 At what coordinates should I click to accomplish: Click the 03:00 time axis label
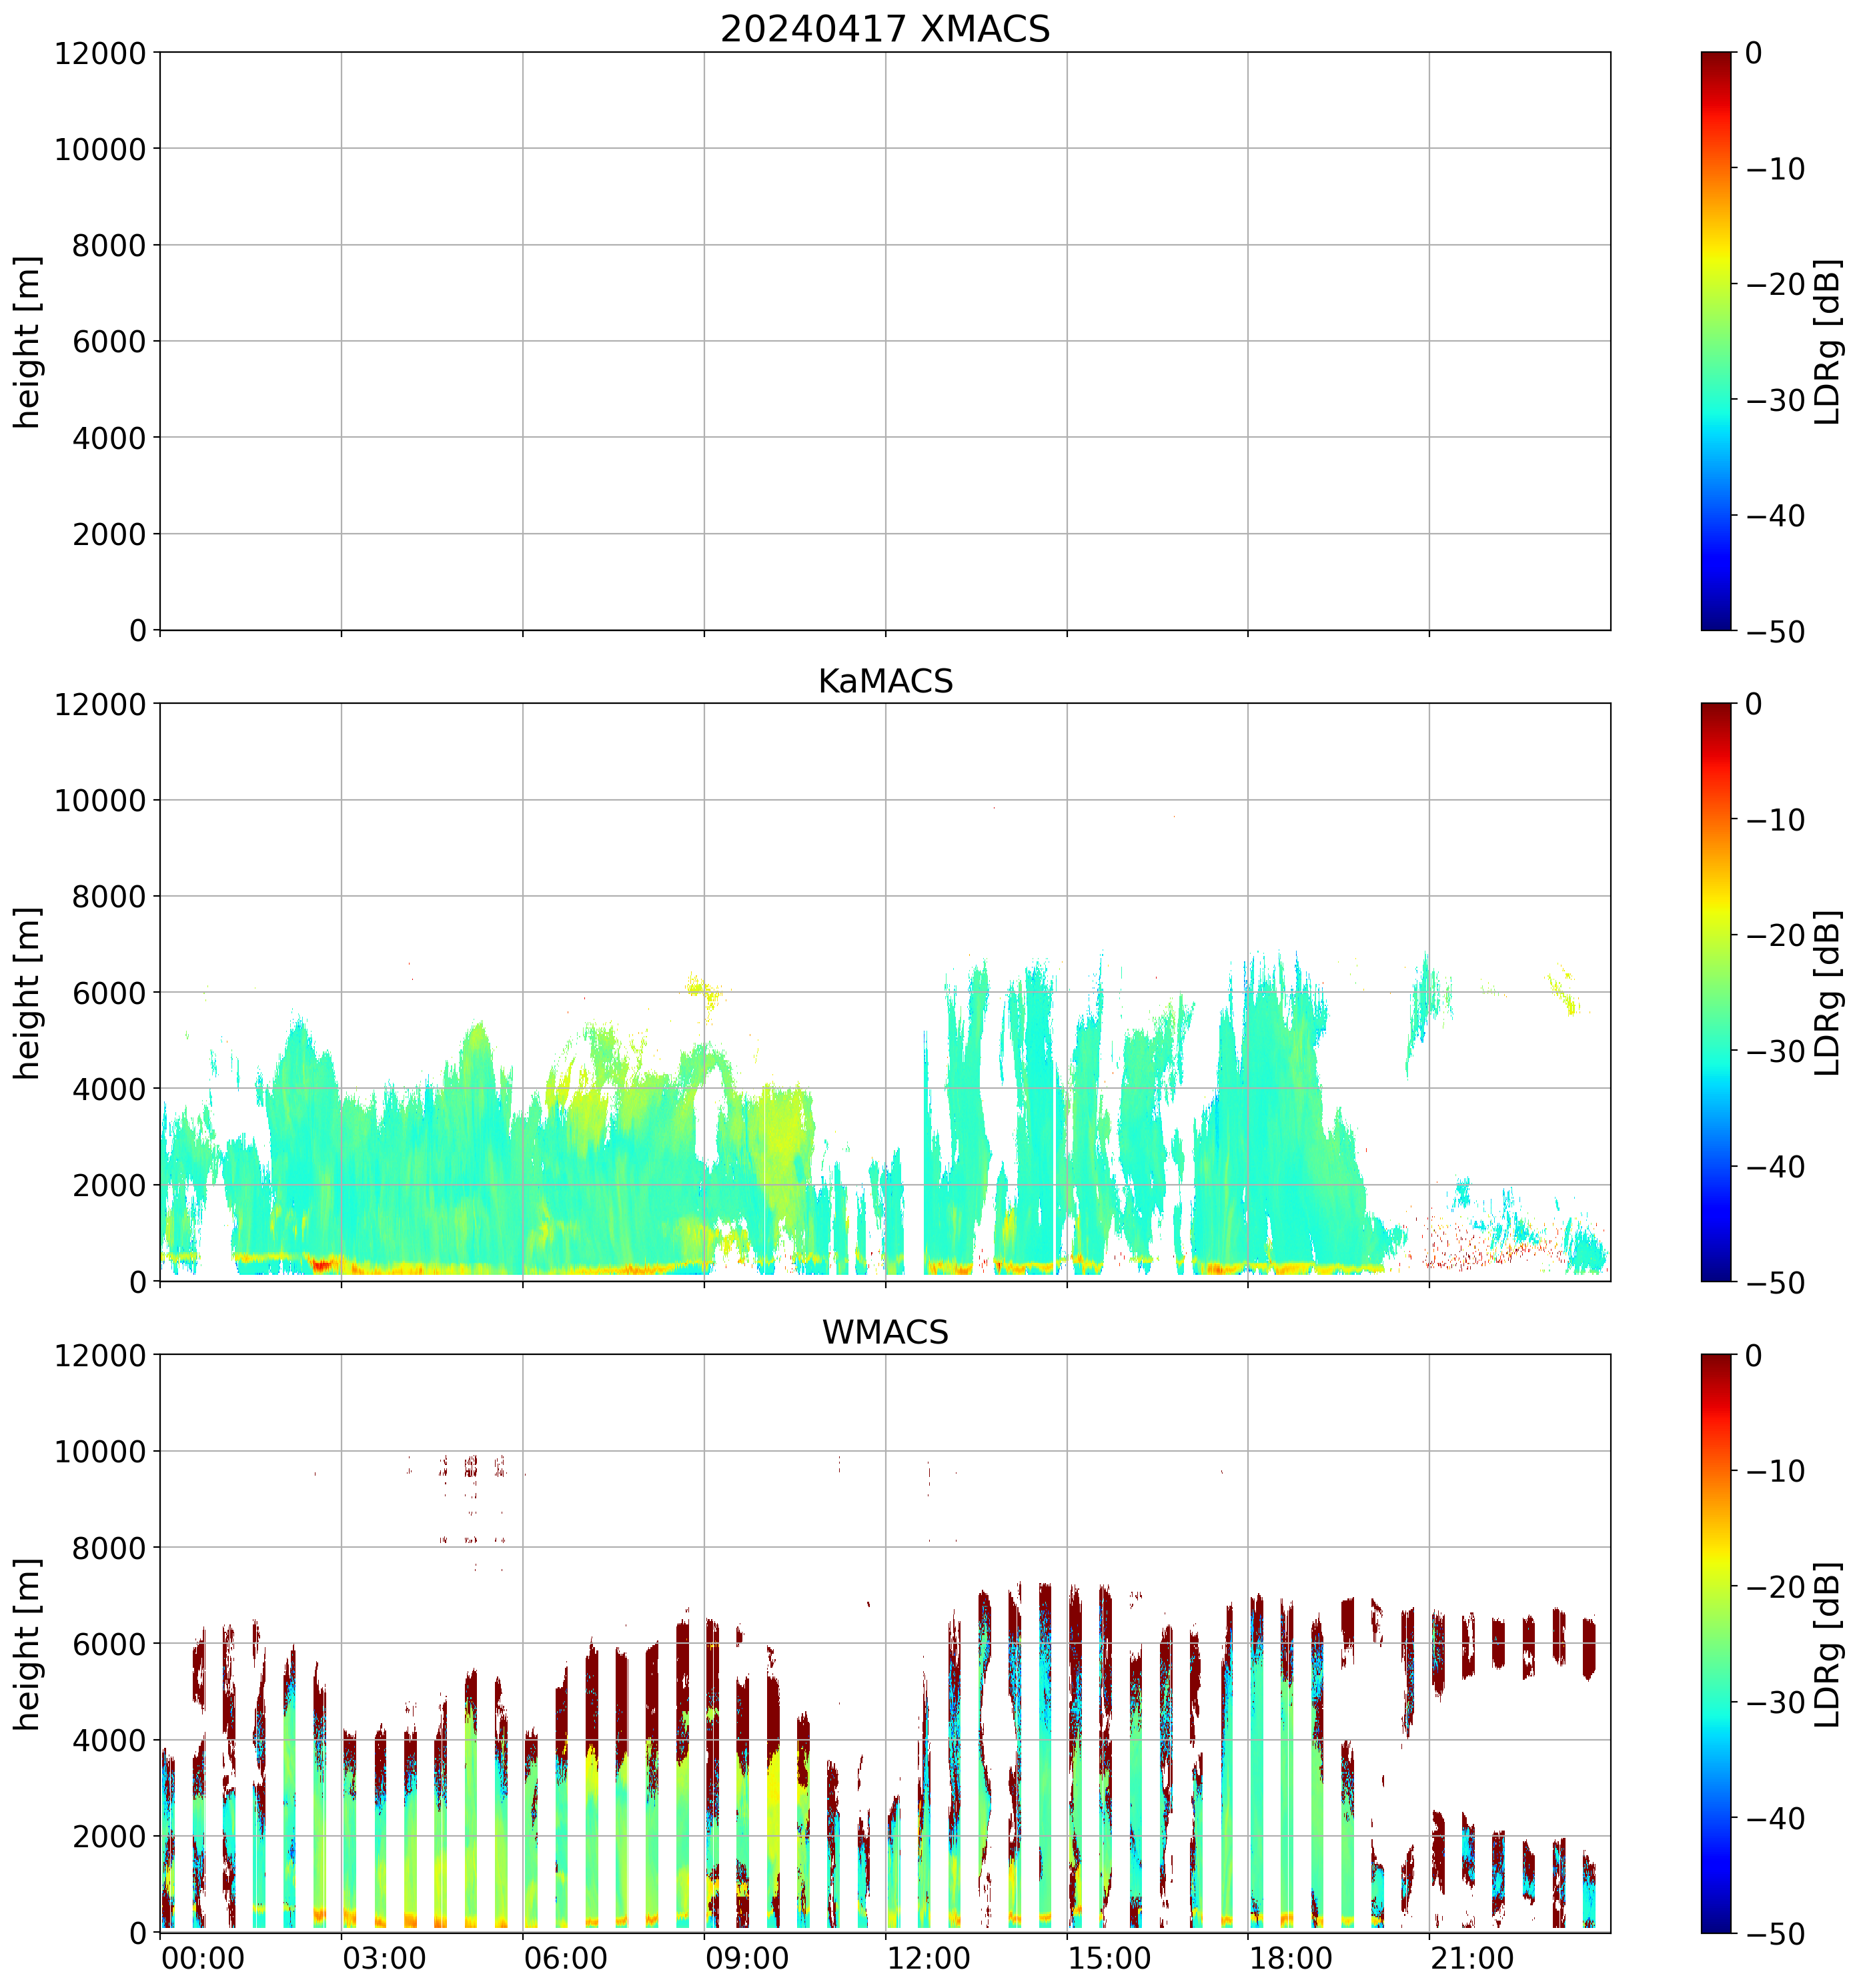384,1958
